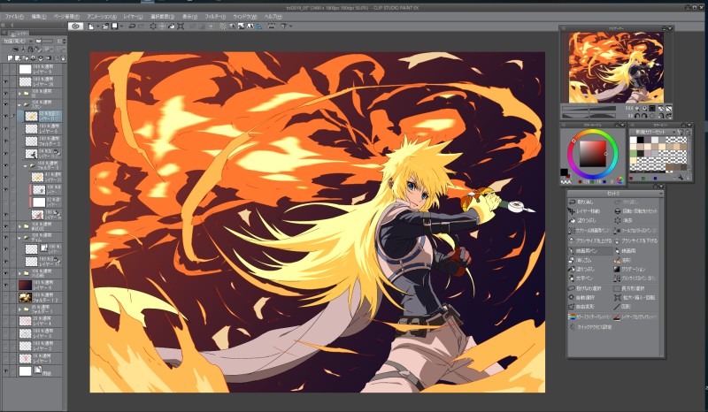Toggle visibility of レイヤー 3
Screen dimensions: 708x412
(x=5, y=333)
